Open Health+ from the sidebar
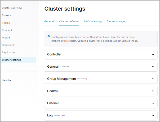 tap(7, 80)
